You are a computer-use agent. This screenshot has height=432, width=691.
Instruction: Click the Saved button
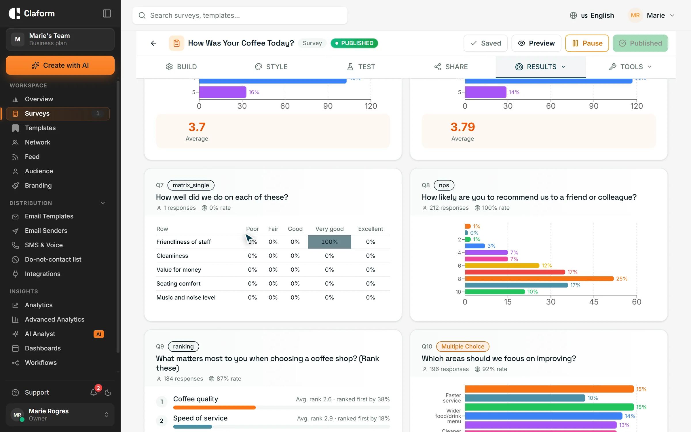click(x=485, y=43)
